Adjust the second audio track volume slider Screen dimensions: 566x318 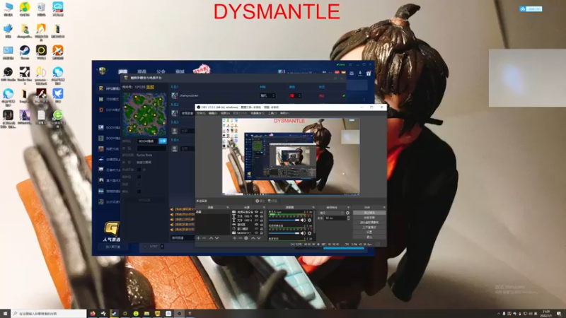(x=284, y=233)
